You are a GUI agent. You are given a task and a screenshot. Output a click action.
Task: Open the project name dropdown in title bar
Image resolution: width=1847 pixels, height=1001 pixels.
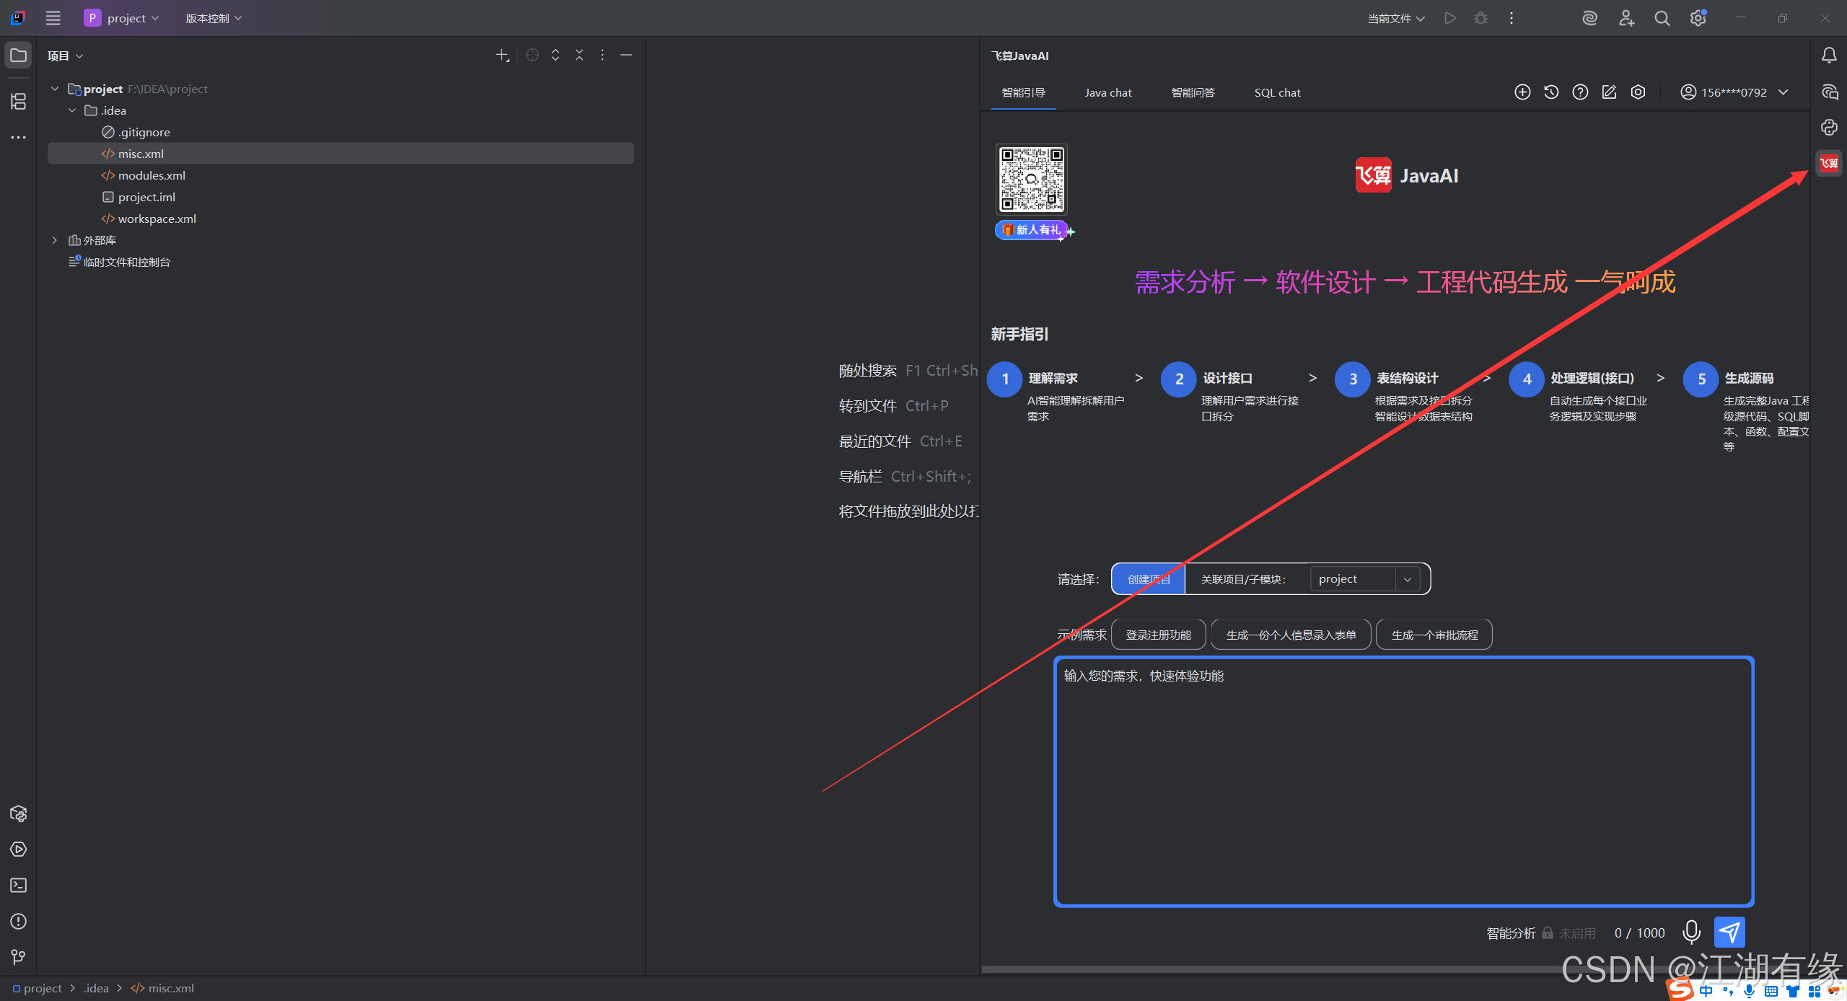tap(121, 18)
